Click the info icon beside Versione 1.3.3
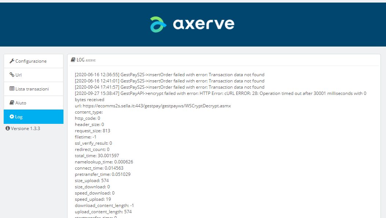Screen dimensions: 386x218 pyautogui.click(x=8, y=128)
